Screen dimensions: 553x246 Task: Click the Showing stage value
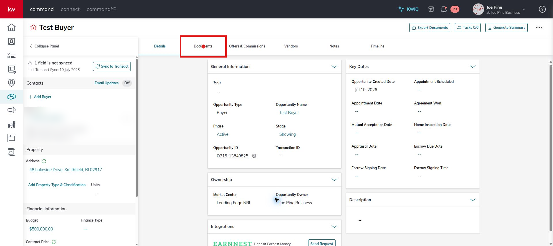point(287,134)
